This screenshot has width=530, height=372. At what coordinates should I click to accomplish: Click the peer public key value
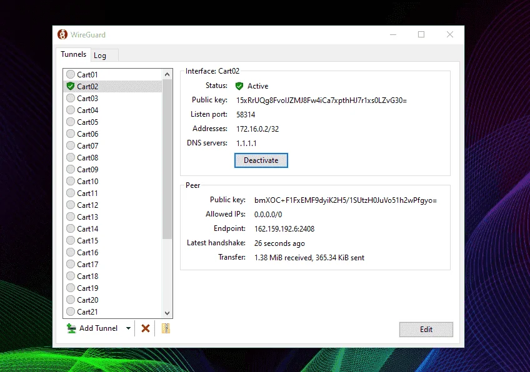(x=346, y=200)
